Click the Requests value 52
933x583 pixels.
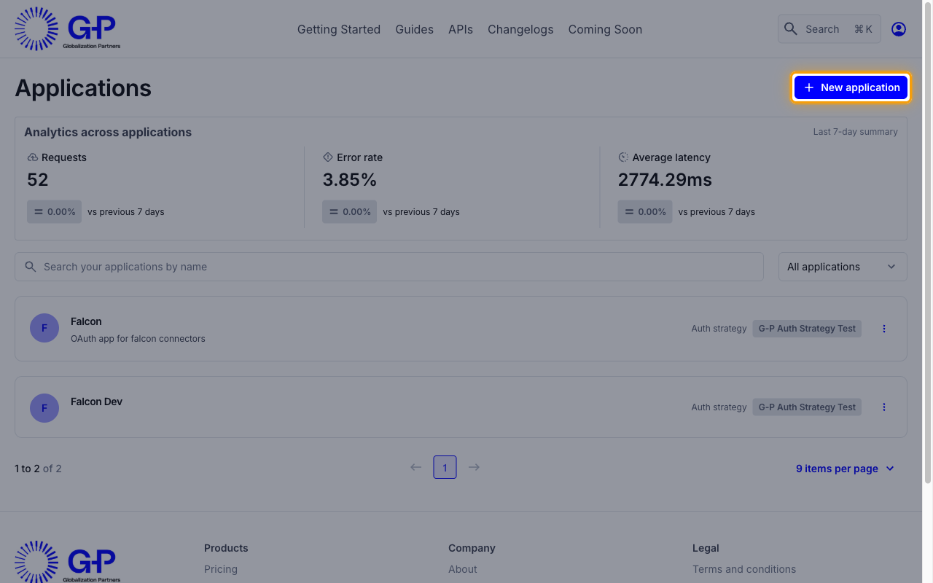[x=38, y=180]
